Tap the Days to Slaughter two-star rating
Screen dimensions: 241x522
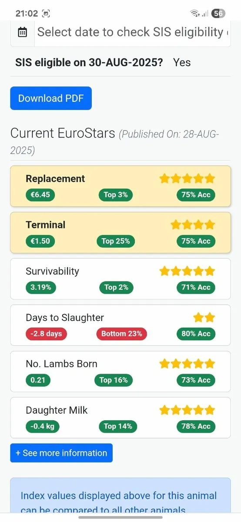[204, 318]
